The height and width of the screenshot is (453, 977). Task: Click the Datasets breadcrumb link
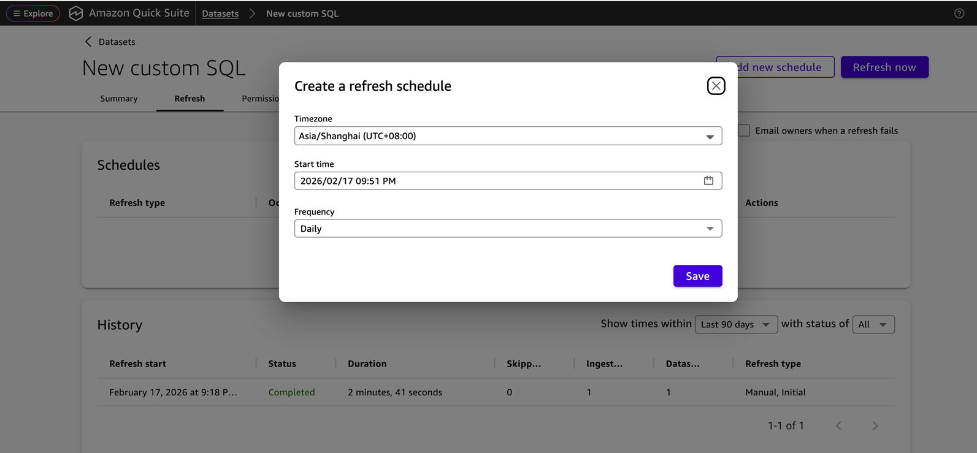click(220, 13)
